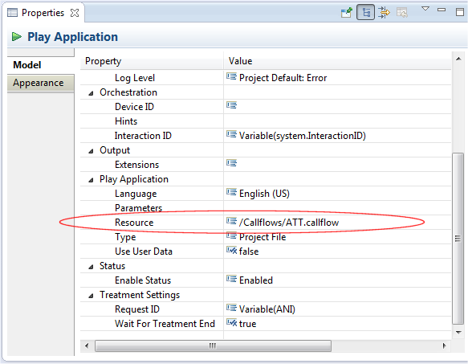Toggle the Show Categories toolbar button

point(365,13)
